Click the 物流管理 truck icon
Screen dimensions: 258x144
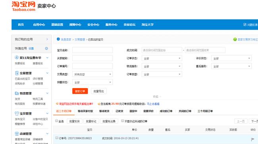tap(17, 93)
